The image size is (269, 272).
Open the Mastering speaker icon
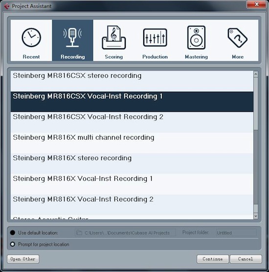click(196, 38)
